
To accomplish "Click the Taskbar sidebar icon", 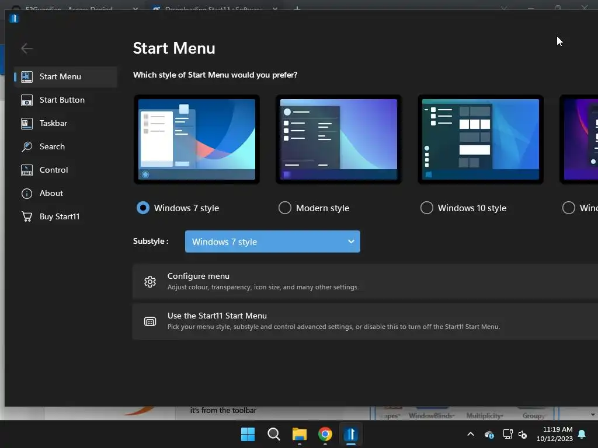I will [x=27, y=124].
